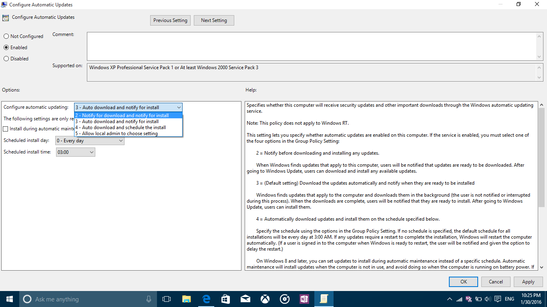
Task: Select the Enabled radio button
Action: coord(6,48)
